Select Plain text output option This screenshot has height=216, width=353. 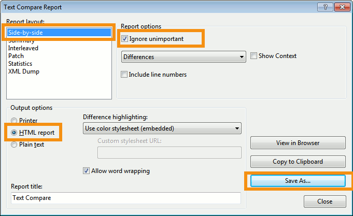coord(13,145)
